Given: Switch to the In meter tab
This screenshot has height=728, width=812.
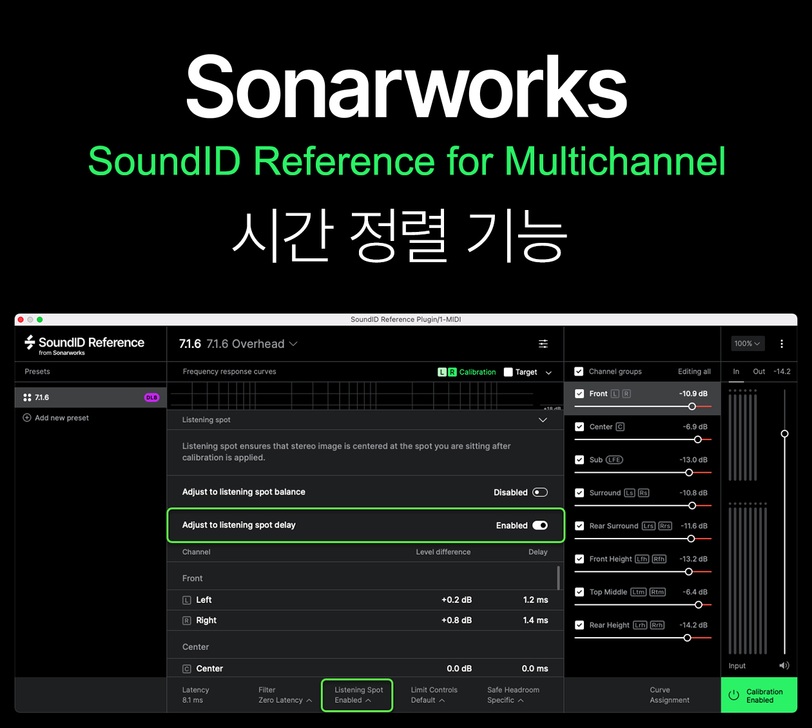Looking at the screenshot, I should pos(736,372).
